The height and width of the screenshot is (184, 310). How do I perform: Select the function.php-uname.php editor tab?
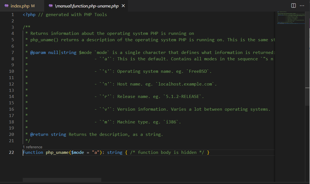pos(87,6)
